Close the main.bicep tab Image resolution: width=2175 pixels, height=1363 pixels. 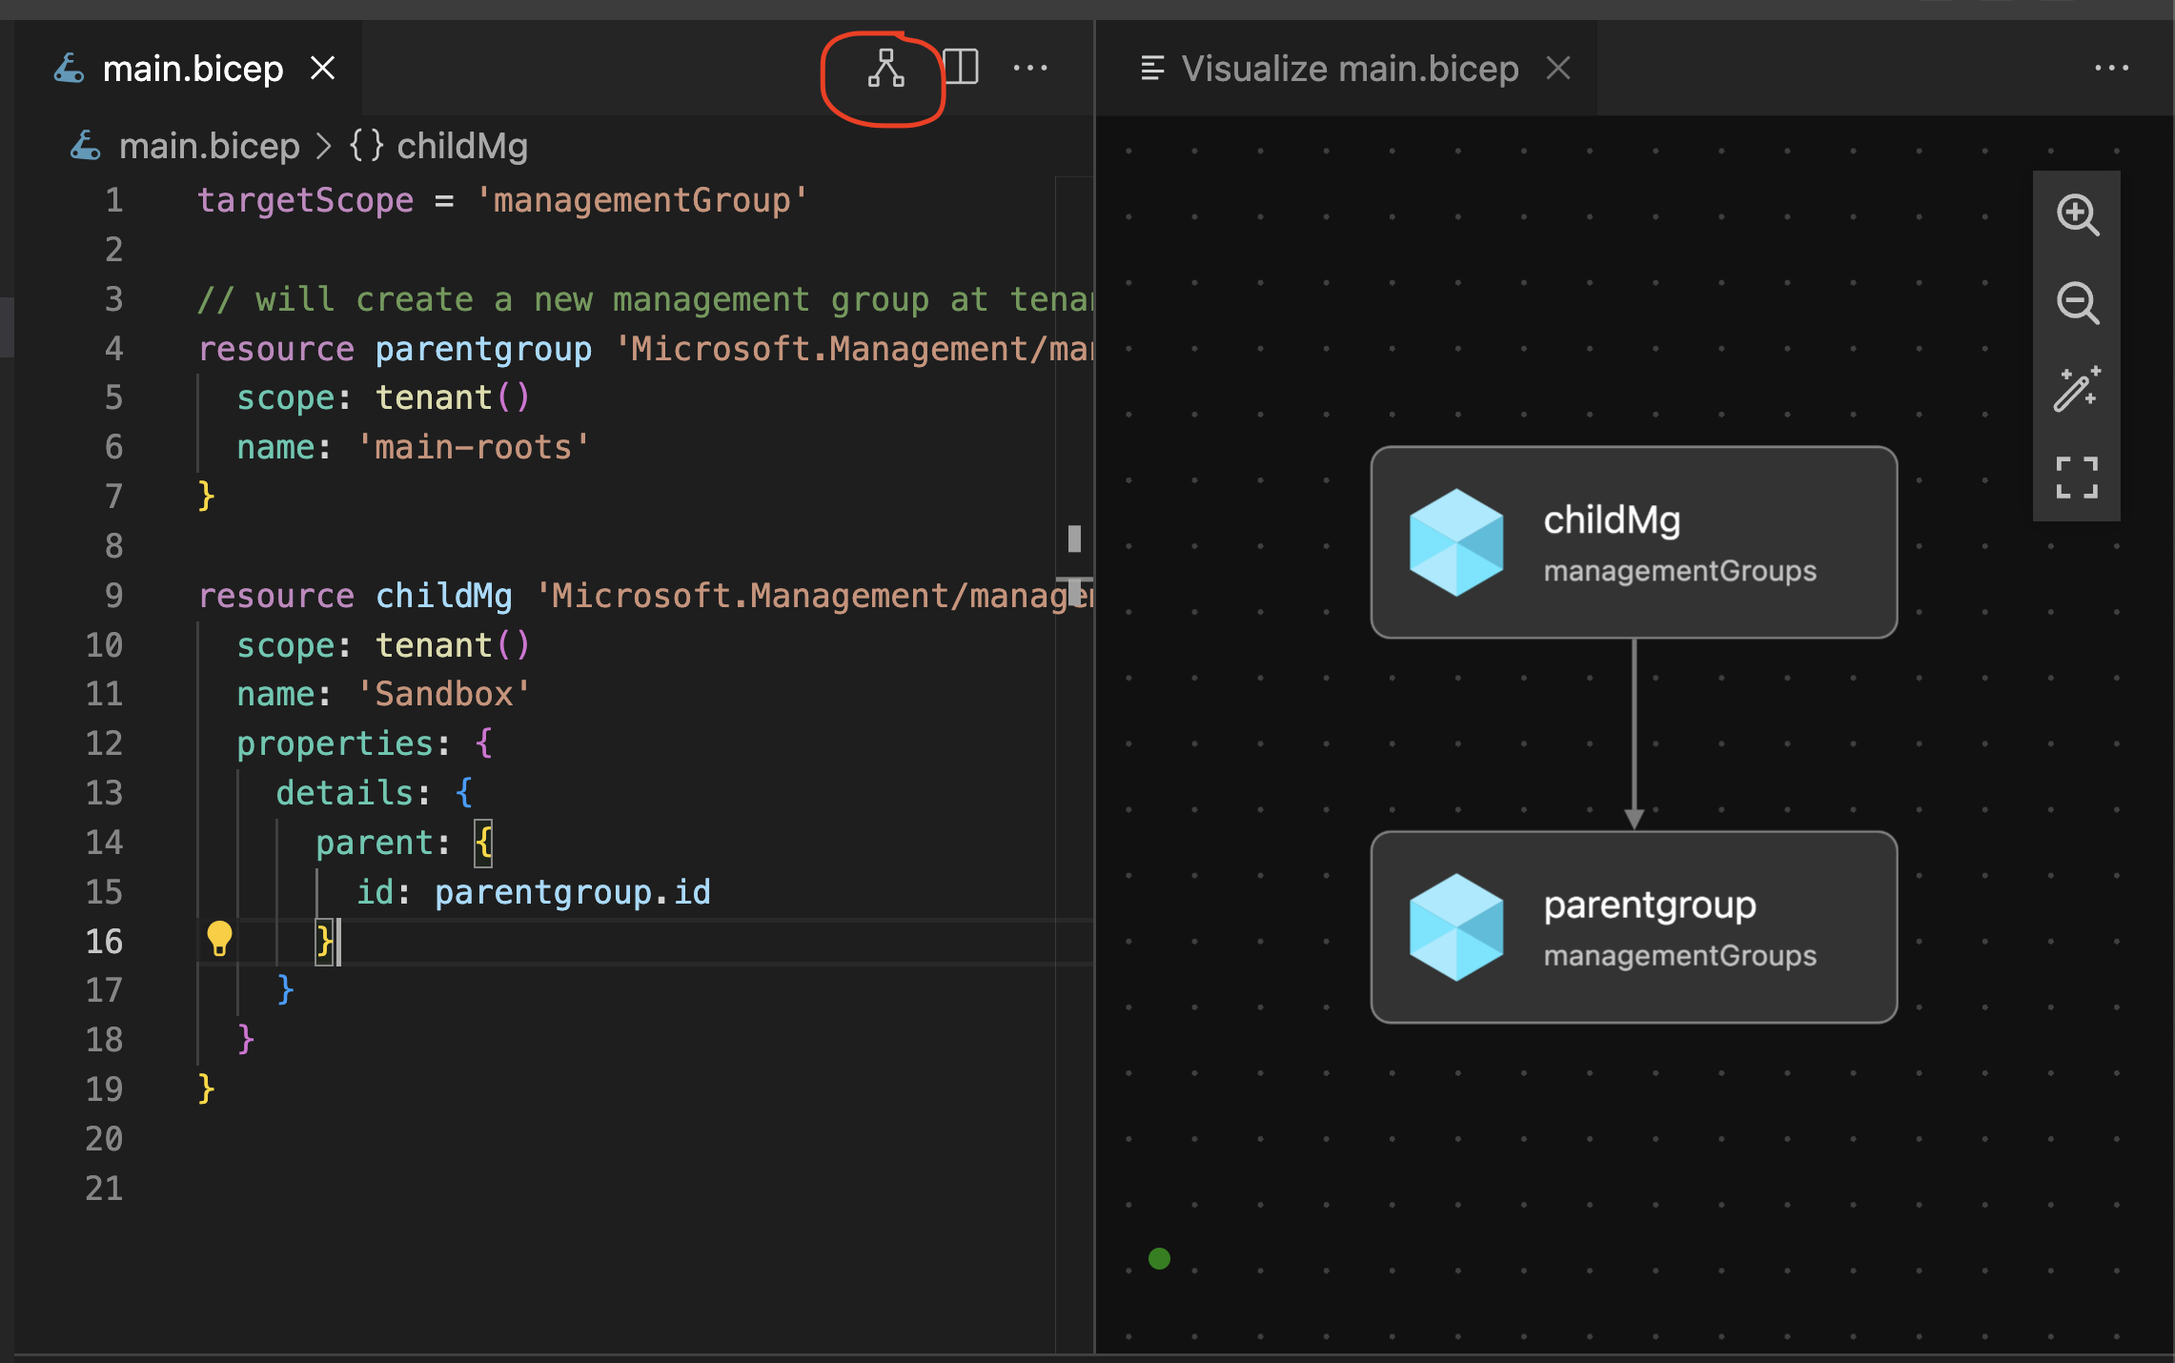click(323, 69)
